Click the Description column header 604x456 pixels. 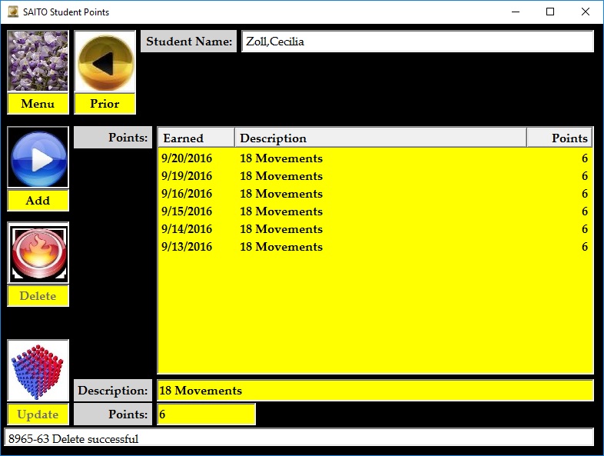(x=380, y=138)
